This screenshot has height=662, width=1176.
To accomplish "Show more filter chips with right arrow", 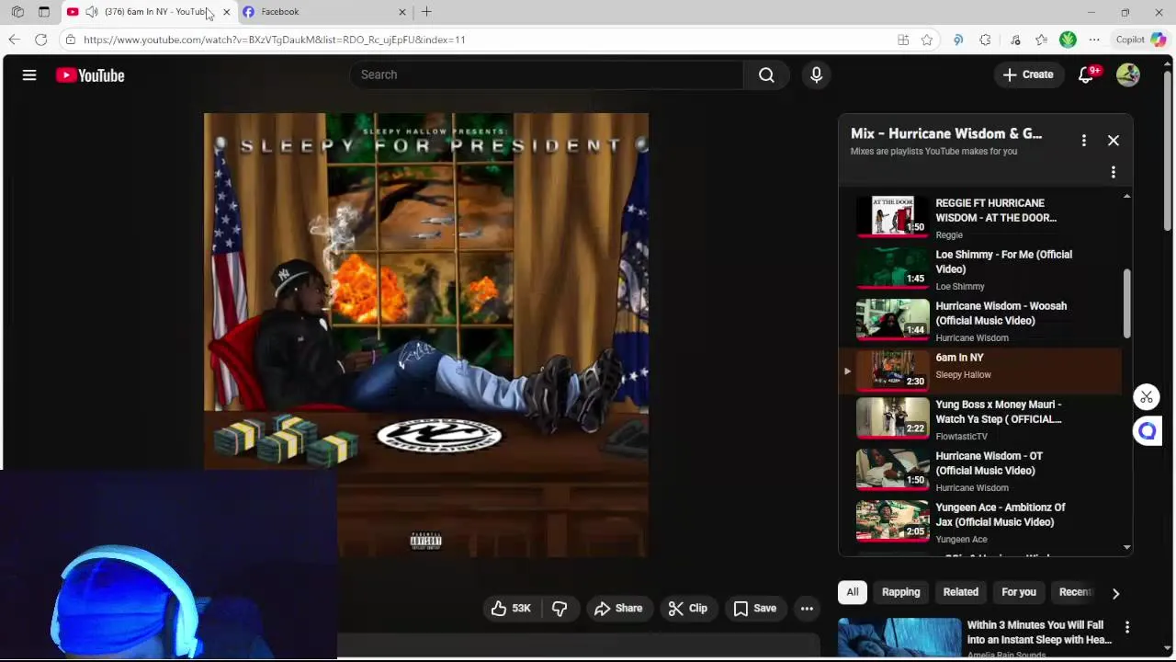I will point(1115,593).
